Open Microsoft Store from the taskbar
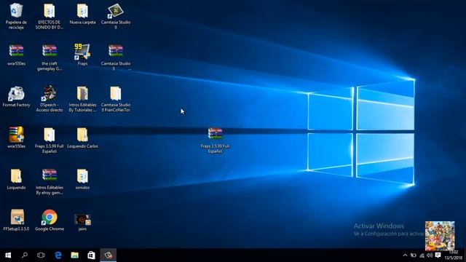The width and height of the screenshot is (466, 262). 91,255
